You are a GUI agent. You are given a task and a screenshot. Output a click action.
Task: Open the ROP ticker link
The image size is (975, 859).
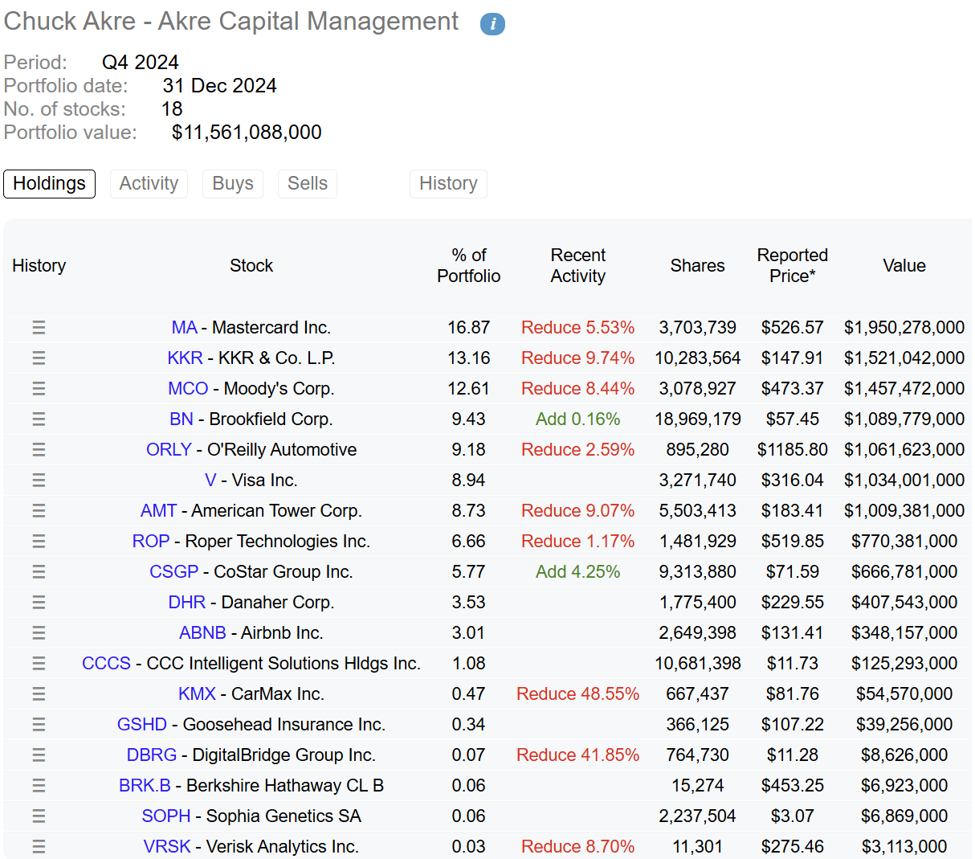(151, 541)
